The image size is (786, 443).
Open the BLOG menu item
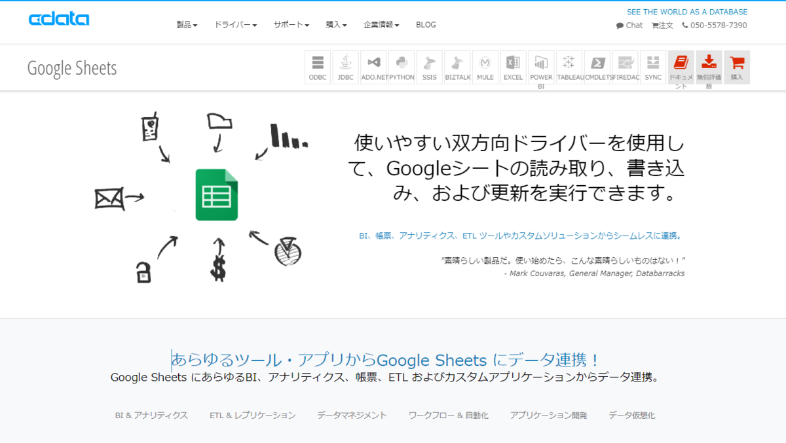(x=426, y=25)
